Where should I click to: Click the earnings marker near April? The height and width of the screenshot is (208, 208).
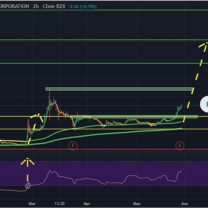[x=73, y=146]
